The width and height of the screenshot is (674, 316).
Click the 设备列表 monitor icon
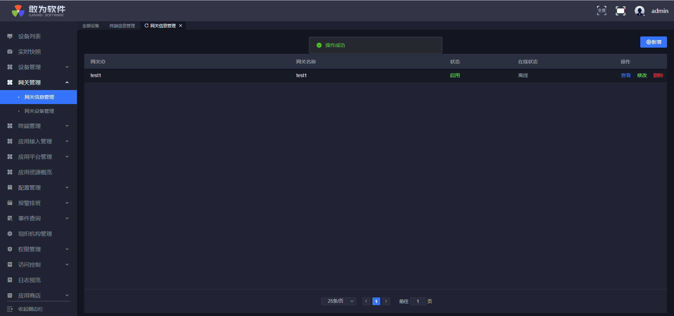10,36
